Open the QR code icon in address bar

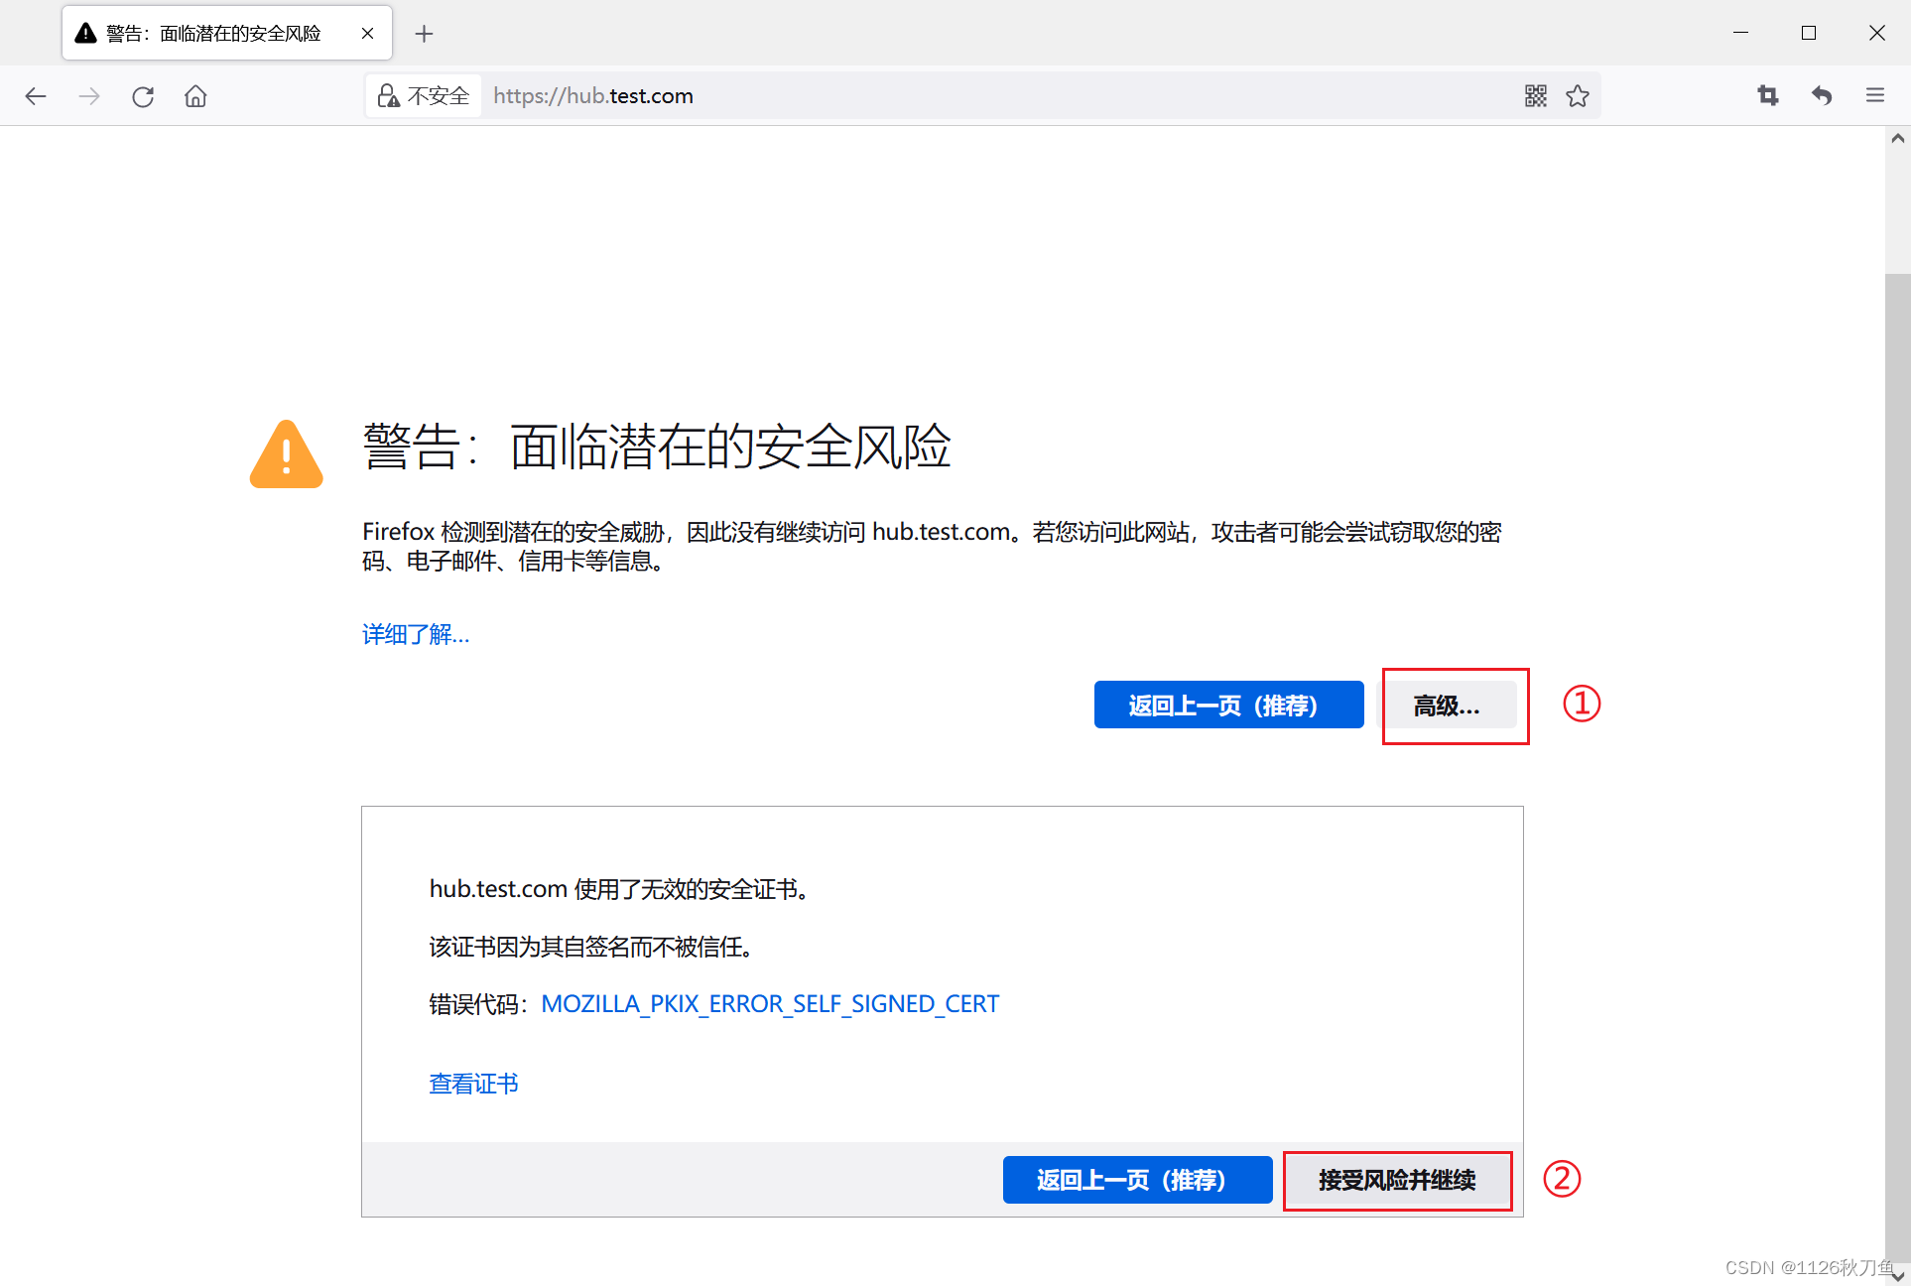(1535, 96)
